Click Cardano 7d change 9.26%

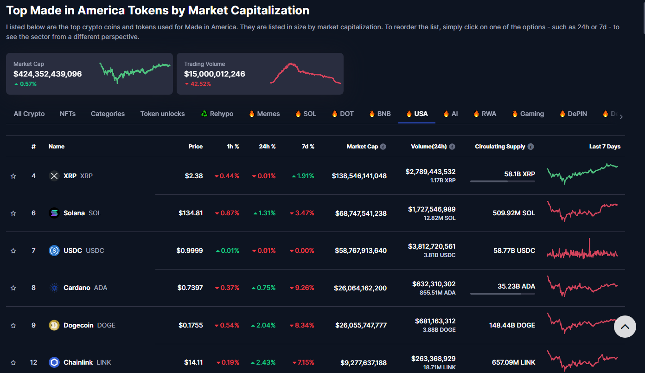click(302, 288)
